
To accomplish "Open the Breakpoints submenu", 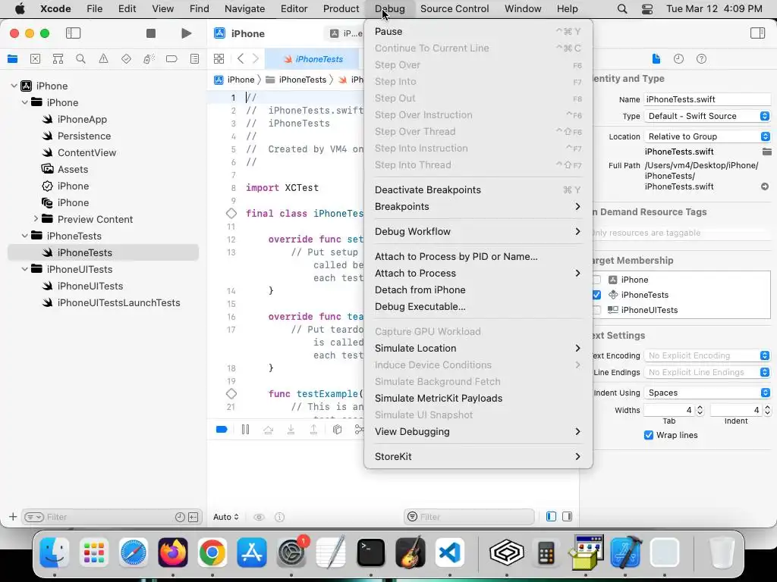I will tap(478, 207).
